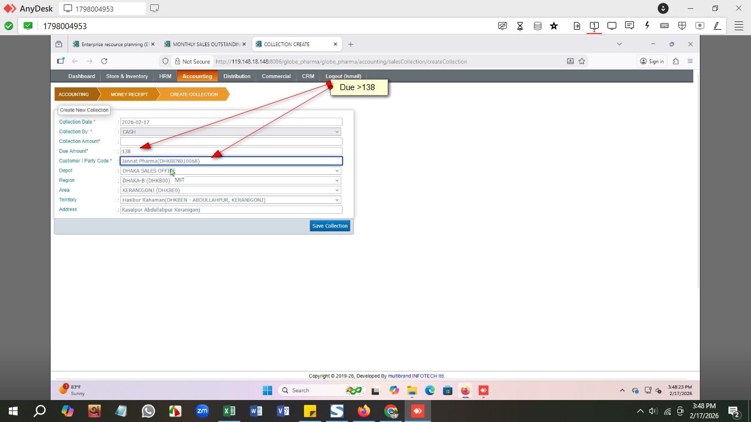Open Microsoft Edge in remote taskbar
The width and height of the screenshot is (751, 422).
tap(430, 390)
